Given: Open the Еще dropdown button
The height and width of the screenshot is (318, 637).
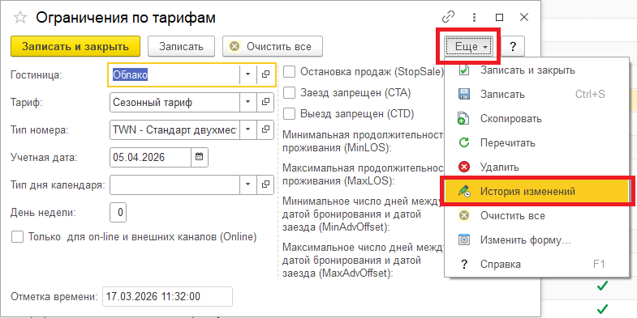Looking at the screenshot, I should click(x=468, y=47).
